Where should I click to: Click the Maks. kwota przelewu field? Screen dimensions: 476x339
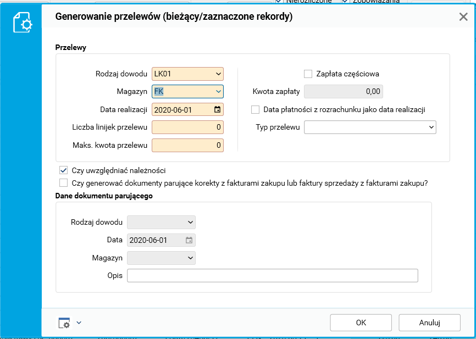coord(187,145)
